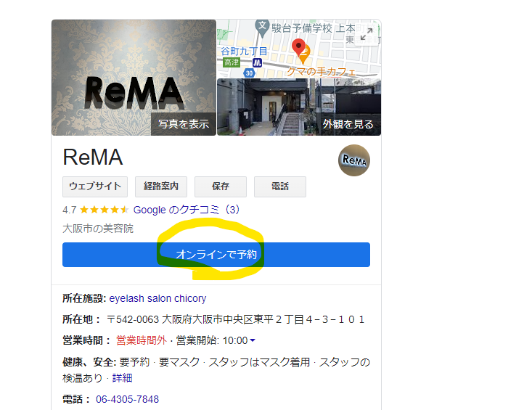Expand the business hours dropdown arrow
532x410 pixels.
pyautogui.click(x=253, y=340)
